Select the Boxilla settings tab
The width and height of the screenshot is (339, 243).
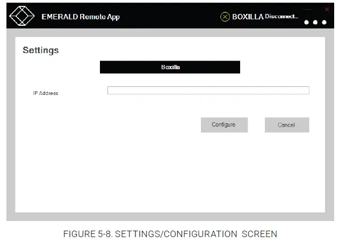click(x=170, y=67)
